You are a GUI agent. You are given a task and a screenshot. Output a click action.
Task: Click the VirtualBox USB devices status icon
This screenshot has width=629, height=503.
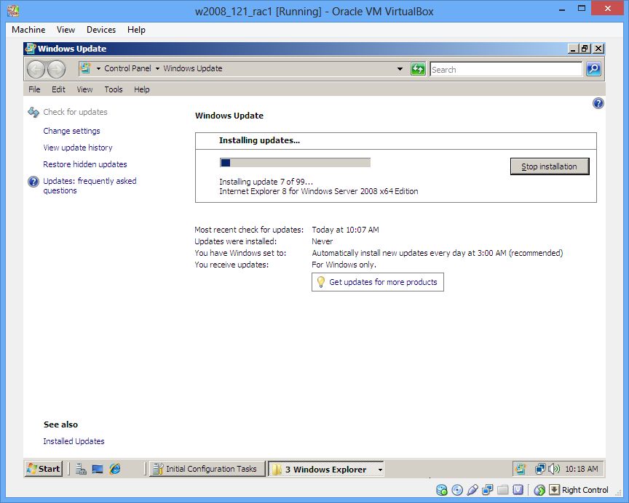point(472,490)
